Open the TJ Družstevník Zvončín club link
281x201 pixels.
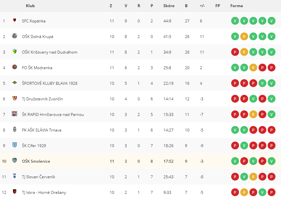tap(42, 99)
